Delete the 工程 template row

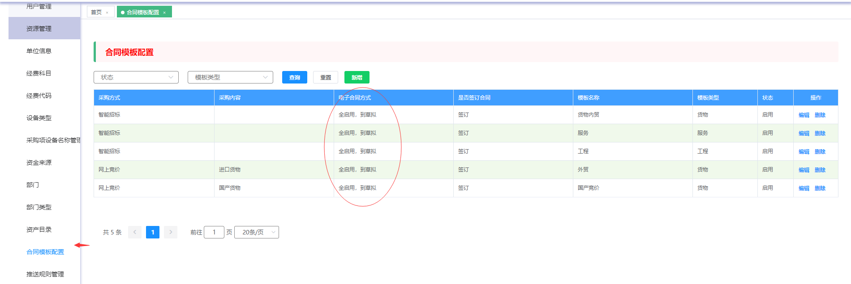[x=820, y=152]
